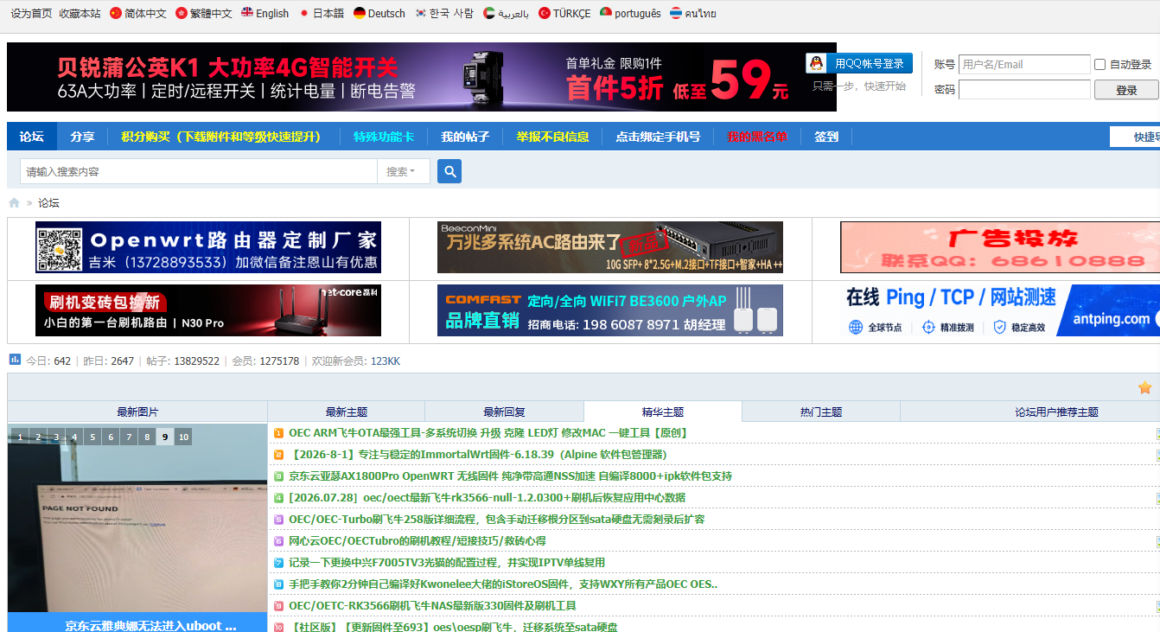This screenshot has width=1160, height=632.
Task: Switch to TÜRKÇE via Turkish flag
Action: [x=545, y=13]
